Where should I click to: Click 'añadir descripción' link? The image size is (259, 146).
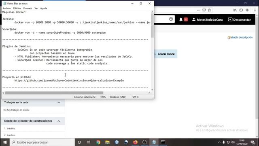(240, 37)
